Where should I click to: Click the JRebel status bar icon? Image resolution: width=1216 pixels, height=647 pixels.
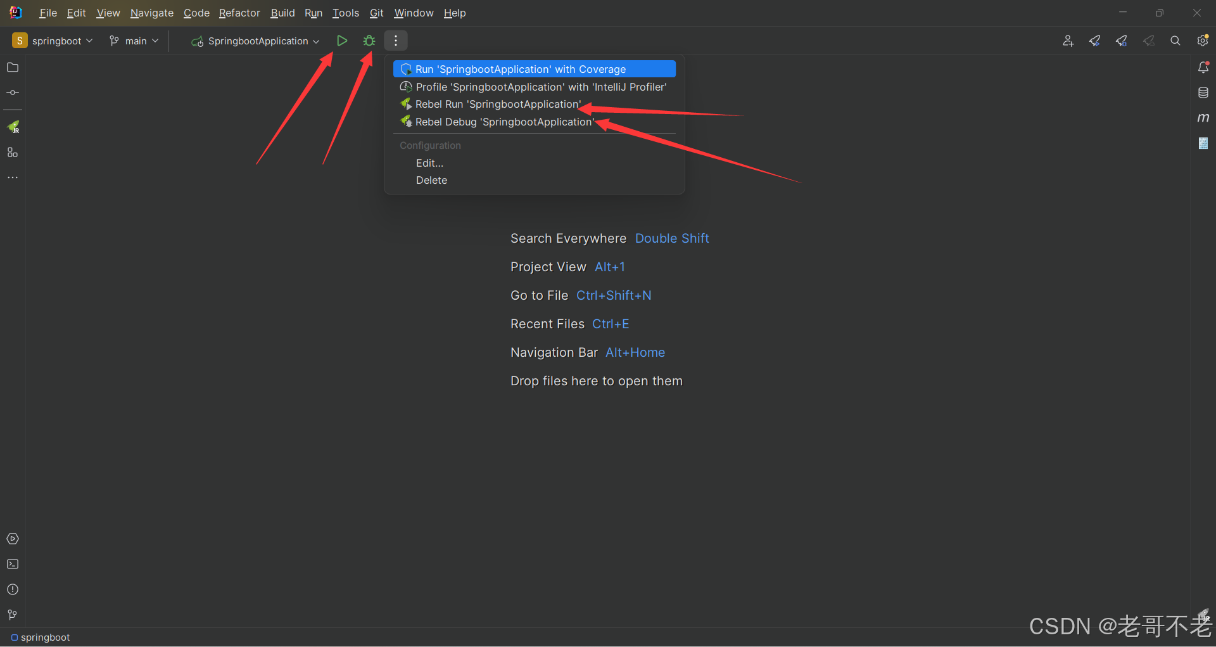coord(1203,614)
